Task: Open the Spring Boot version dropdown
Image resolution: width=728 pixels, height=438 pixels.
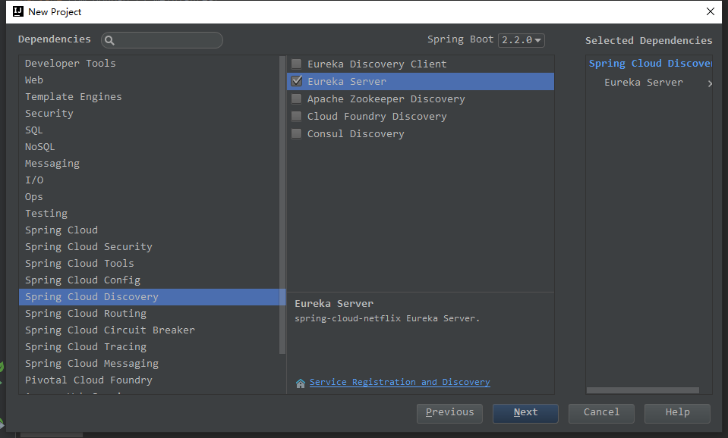Action: point(522,40)
